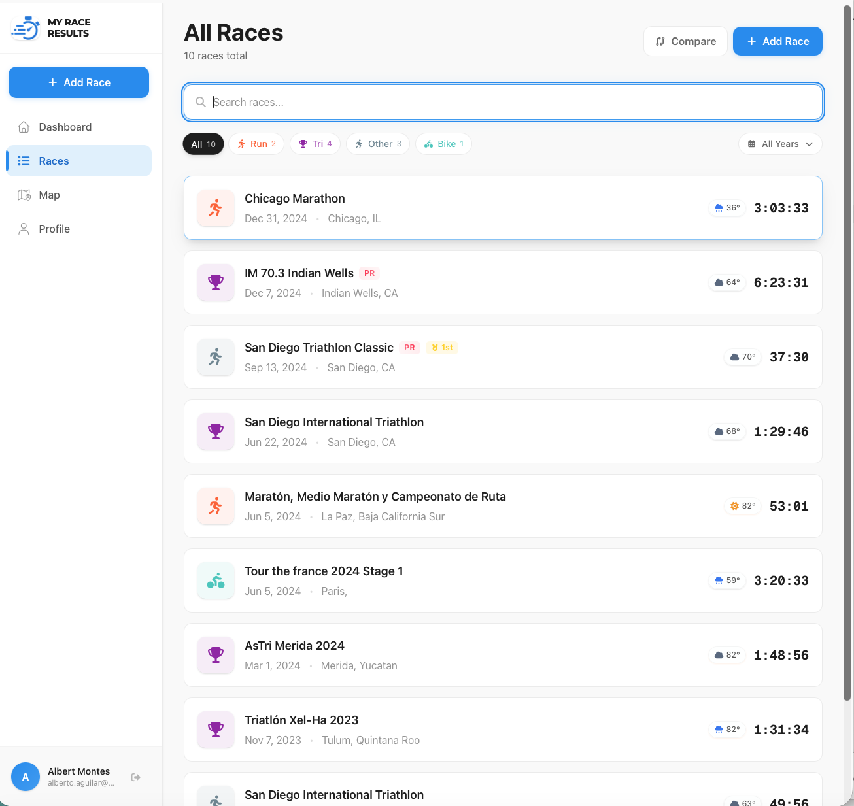This screenshot has width=854, height=806.
Task: Select the Other filter tab
Action: [377, 144]
